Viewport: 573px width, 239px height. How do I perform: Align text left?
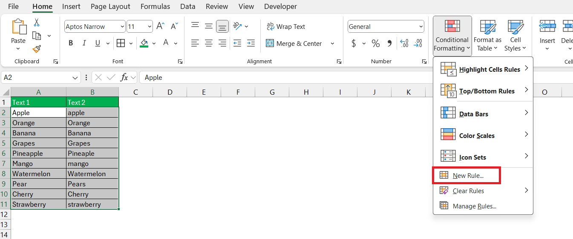click(195, 43)
